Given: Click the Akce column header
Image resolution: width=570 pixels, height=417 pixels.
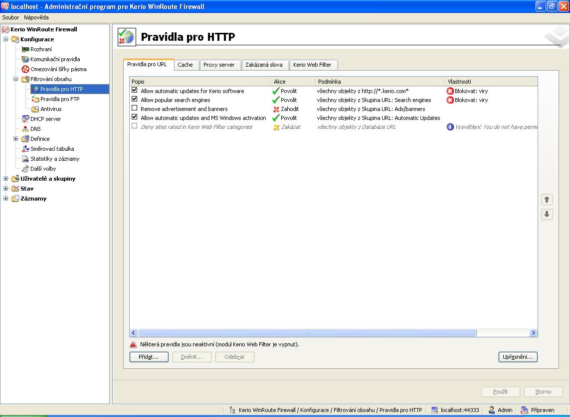Looking at the screenshot, I should pyautogui.click(x=293, y=82).
